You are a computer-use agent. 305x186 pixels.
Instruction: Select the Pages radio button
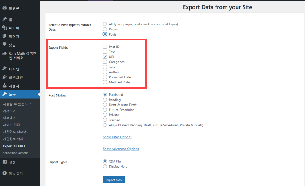[105, 29]
